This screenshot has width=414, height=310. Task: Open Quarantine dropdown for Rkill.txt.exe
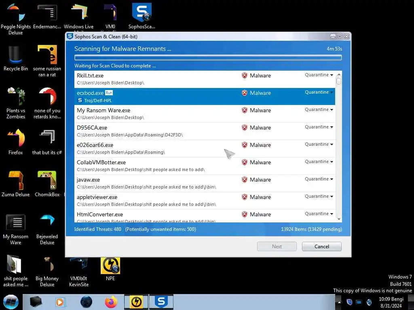coord(319,75)
